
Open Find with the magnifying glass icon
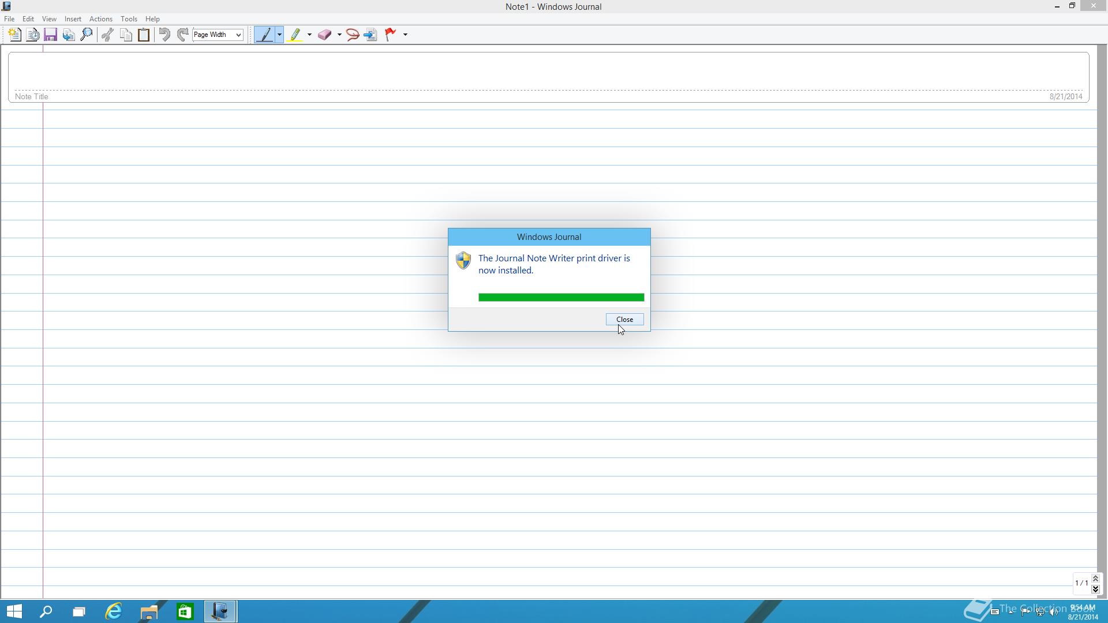coord(87,35)
